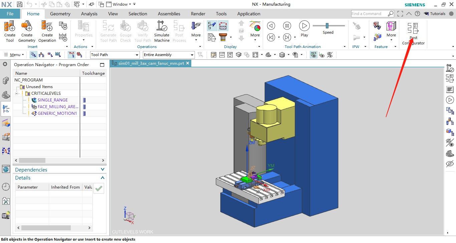Select the SINGLE_RANGE operation

point(52,100)
